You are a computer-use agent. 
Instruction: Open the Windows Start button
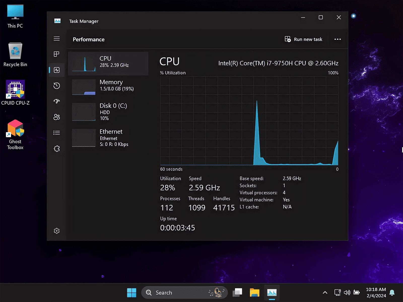point(131,293)
